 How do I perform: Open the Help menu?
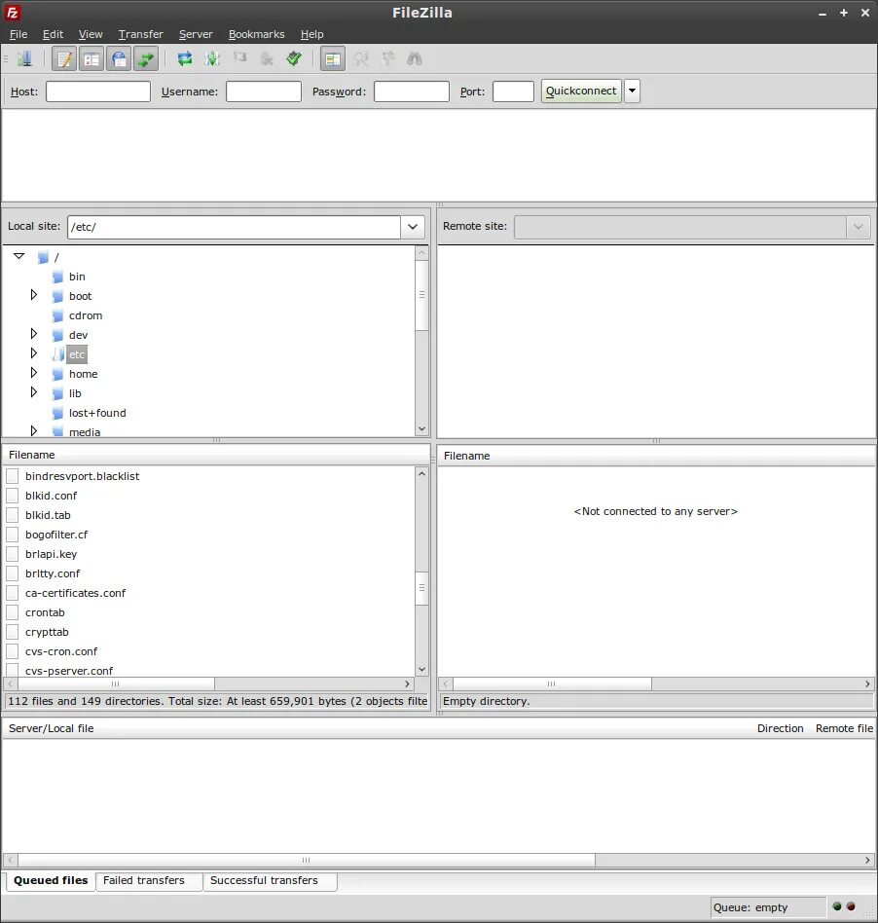(x=311, y=34)
